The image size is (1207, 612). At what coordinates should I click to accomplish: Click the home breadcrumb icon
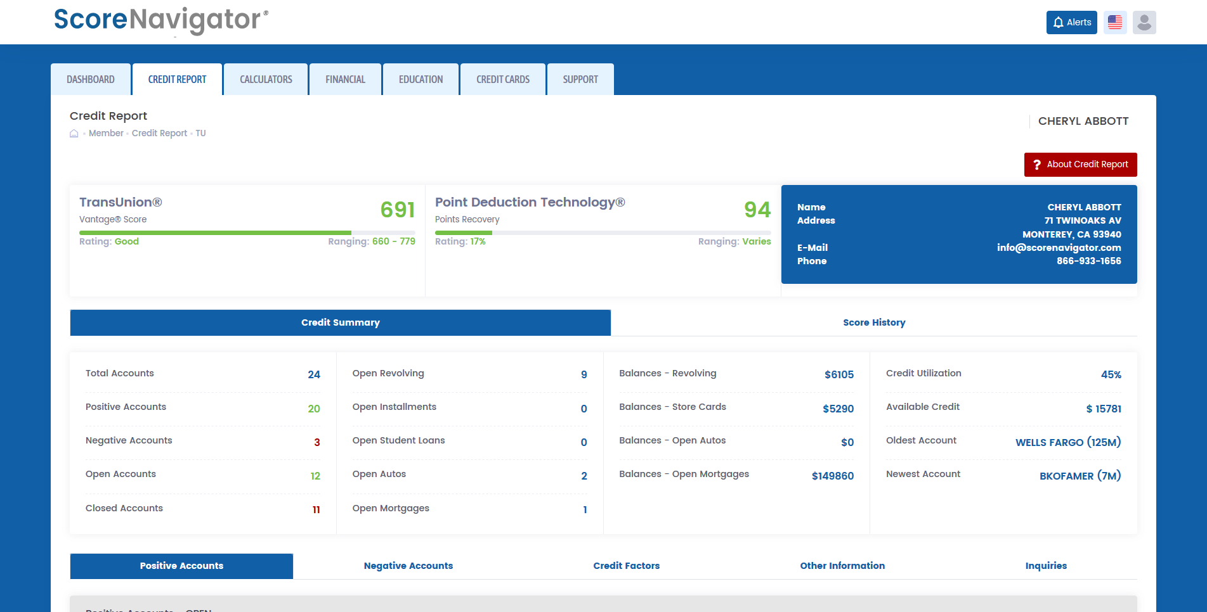point(74,133)
